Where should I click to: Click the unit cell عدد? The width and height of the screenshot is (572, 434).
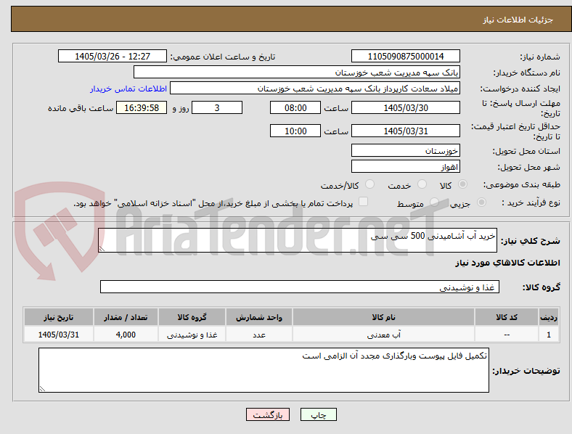click(259, 335)
